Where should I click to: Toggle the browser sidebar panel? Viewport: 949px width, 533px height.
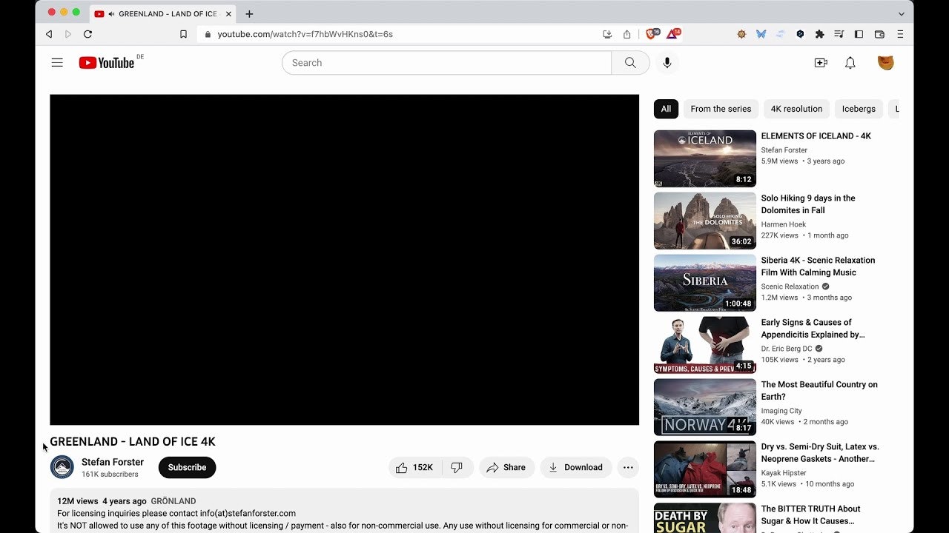859,34
